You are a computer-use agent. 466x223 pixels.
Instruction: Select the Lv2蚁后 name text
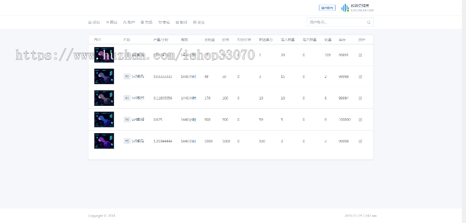point(138,77)
